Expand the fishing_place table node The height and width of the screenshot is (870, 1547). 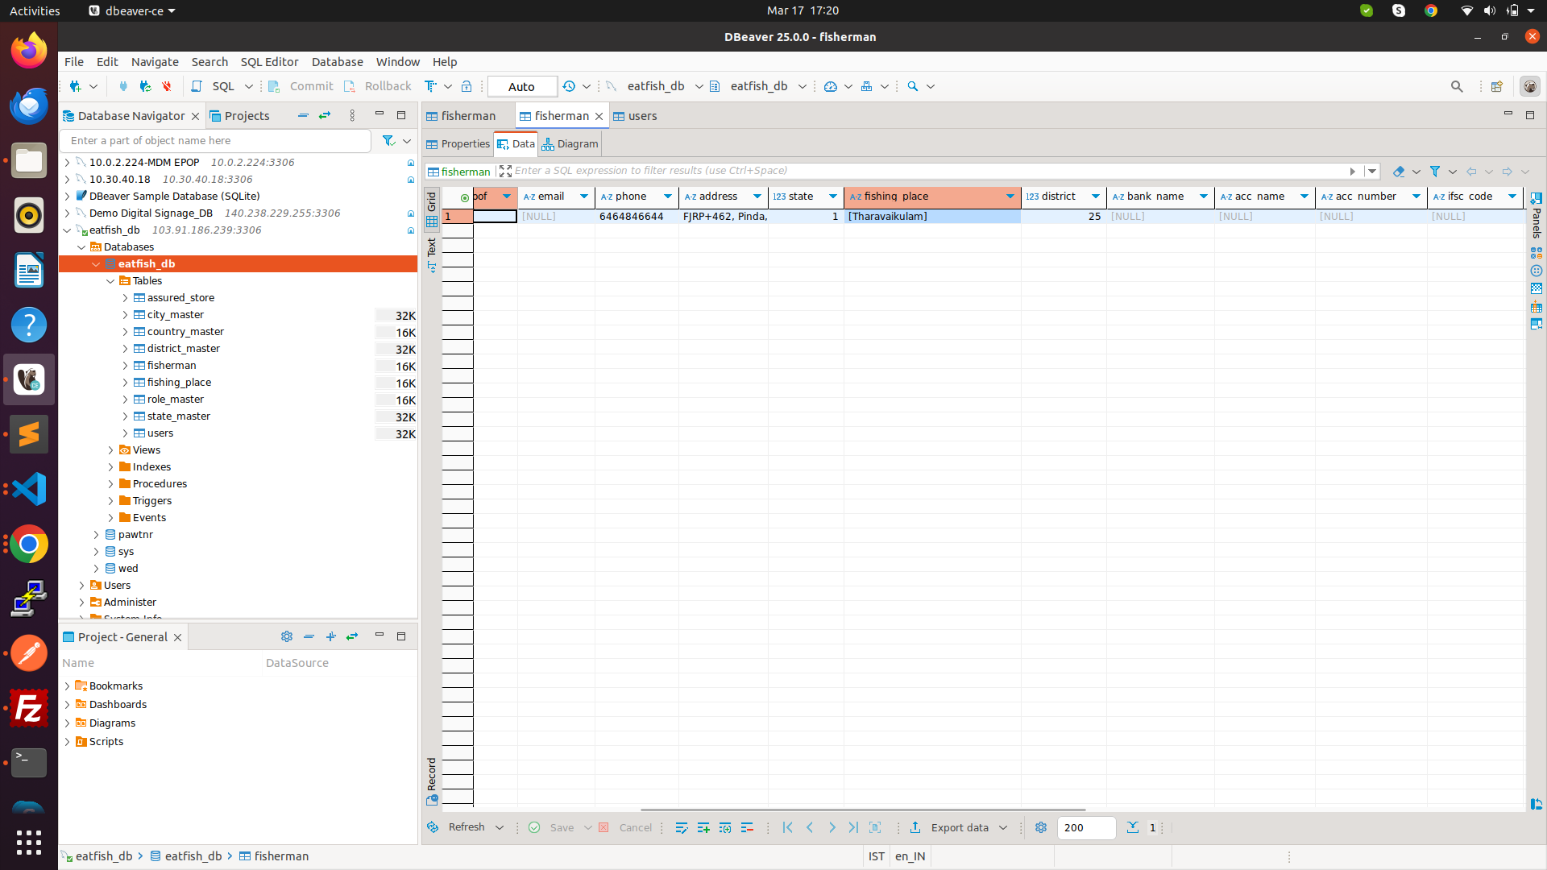(x=125, y=383)
